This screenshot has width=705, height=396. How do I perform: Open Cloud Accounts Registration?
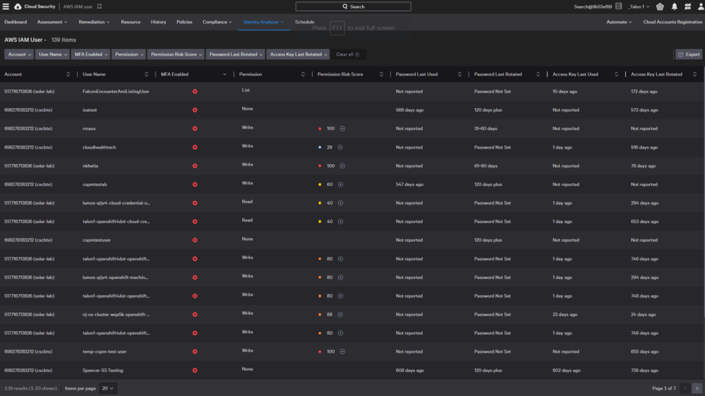pos(673,22)
